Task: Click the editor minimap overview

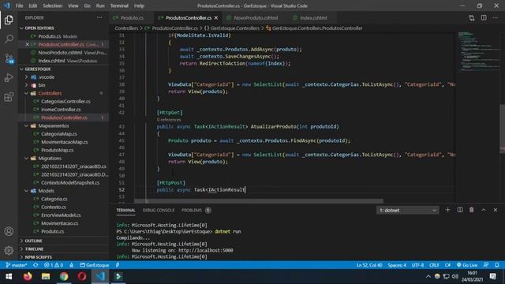Action: 478,51
